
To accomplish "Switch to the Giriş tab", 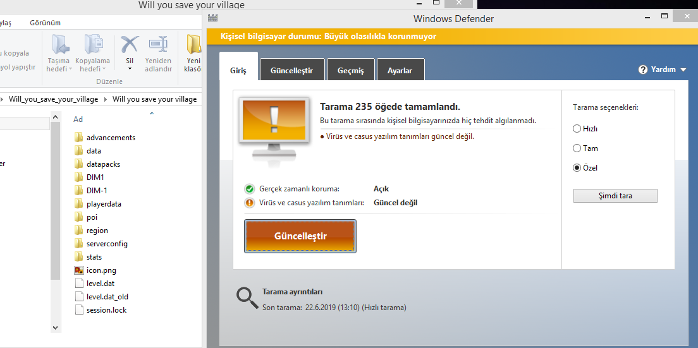I will 238,71.
